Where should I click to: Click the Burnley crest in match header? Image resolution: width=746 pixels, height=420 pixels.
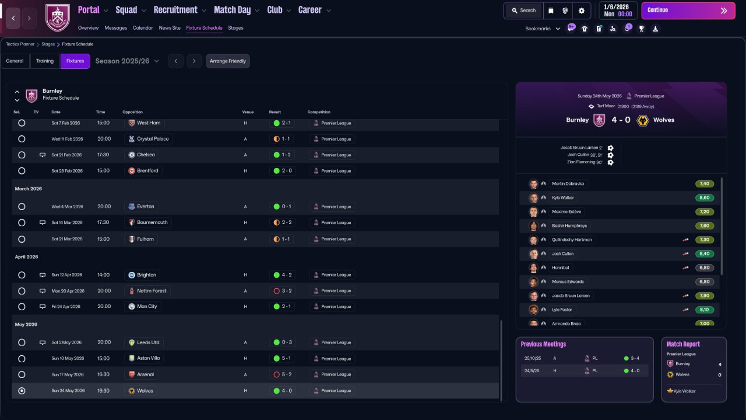[x=599, y=120]
